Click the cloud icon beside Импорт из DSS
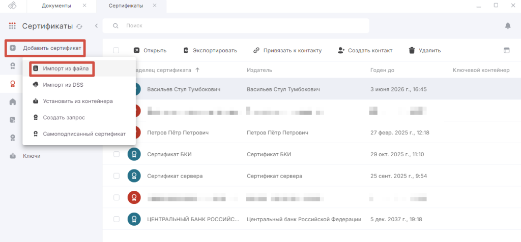Image resolution: width=521 pixels, height=242 pixels. tap(36, 85)
